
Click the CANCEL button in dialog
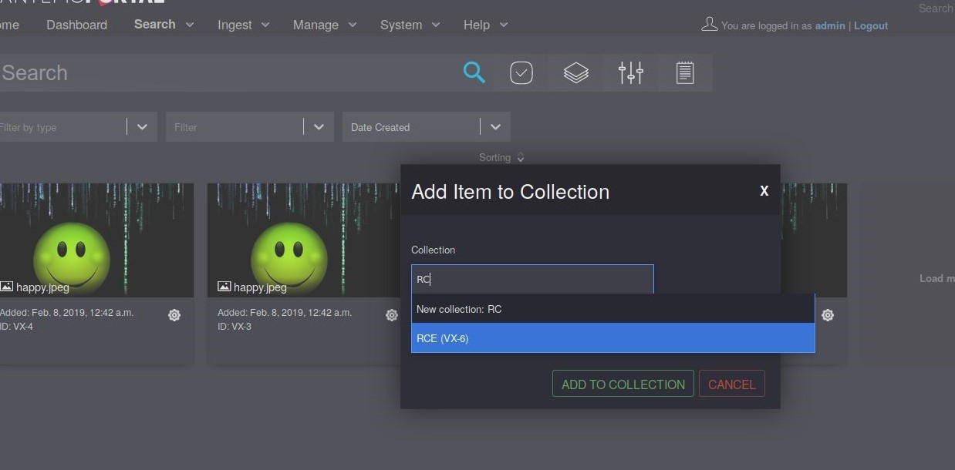[x=732, y=384]
